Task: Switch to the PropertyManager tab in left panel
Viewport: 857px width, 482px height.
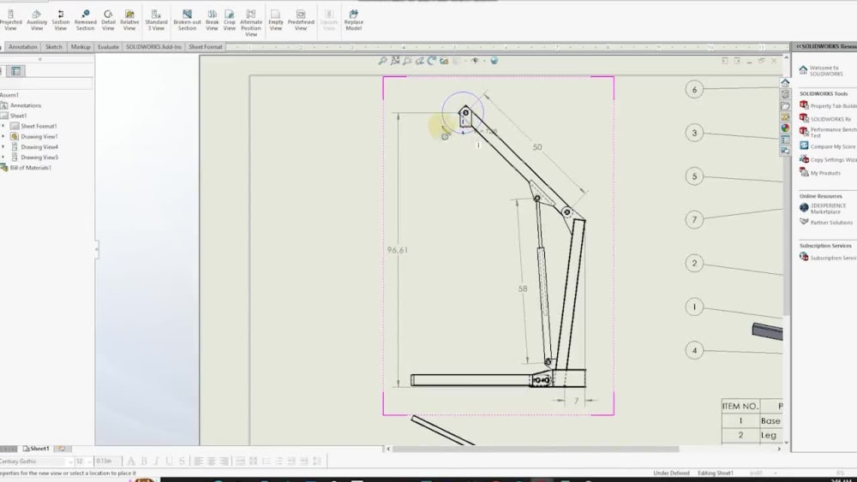Action: (15, 71)
